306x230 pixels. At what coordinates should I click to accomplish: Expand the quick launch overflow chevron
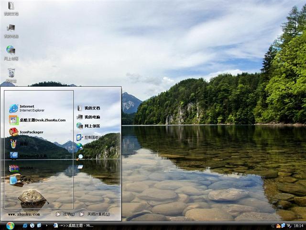(46, 226)
